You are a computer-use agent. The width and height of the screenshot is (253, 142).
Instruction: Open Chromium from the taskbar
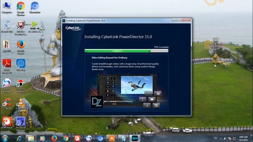pos(100,138)
